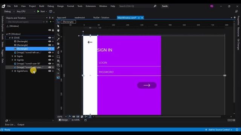
Task: Toggle snapping to snaplines icon
Action: pos(86,117)
